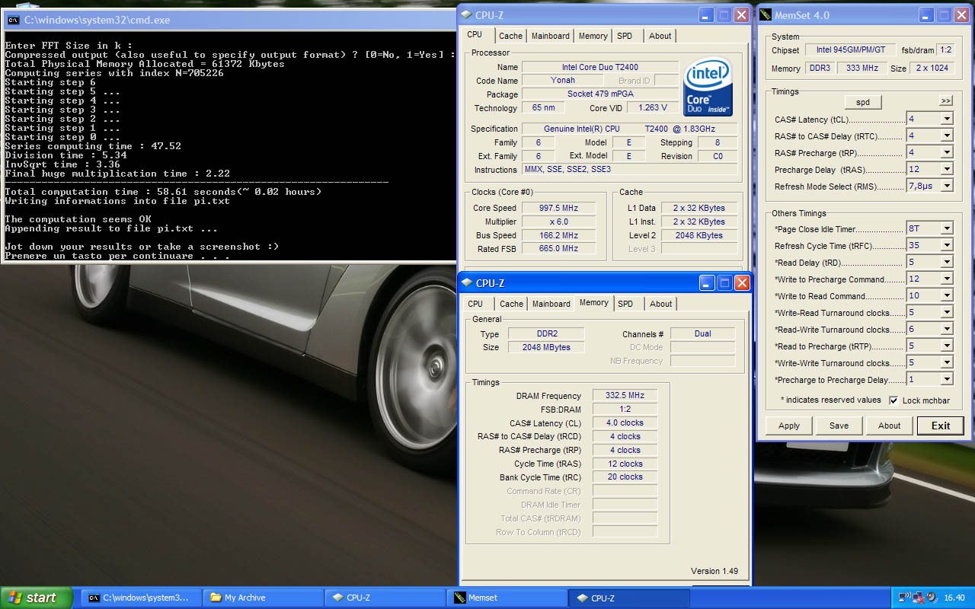Open the Write-Read Turnaround clocks dropdown
975x609 pixels.
coord(947,312)
